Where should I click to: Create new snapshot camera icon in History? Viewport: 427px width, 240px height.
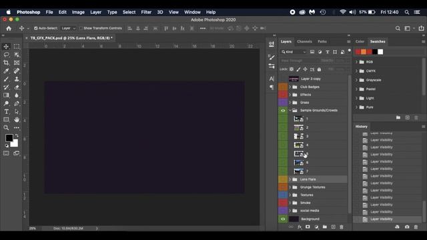click(407, 227)
